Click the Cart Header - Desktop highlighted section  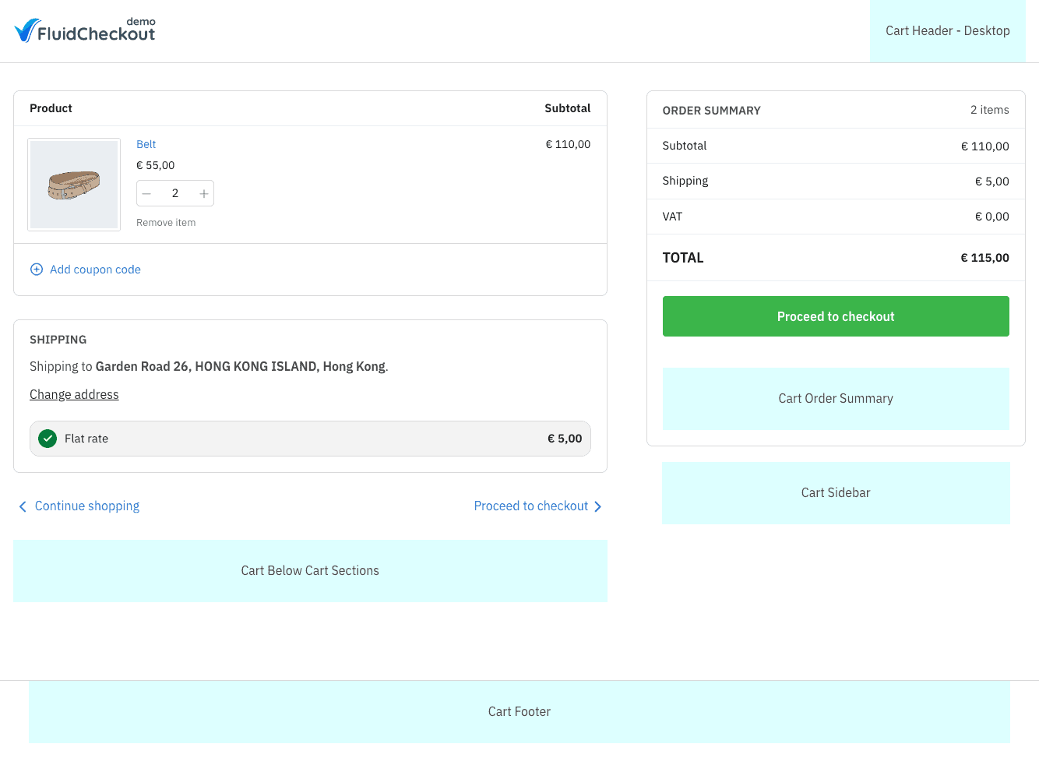pos(948,30)
